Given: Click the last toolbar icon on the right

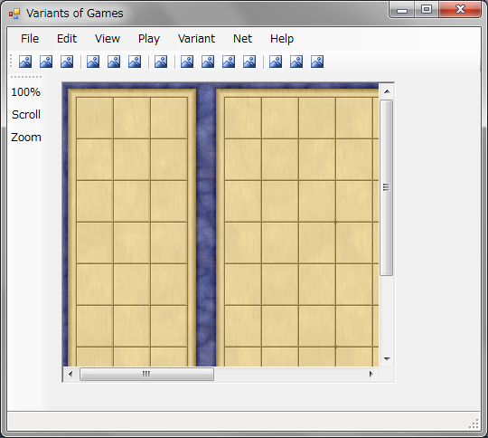Looking at the screenshot, I should [317, 62].
